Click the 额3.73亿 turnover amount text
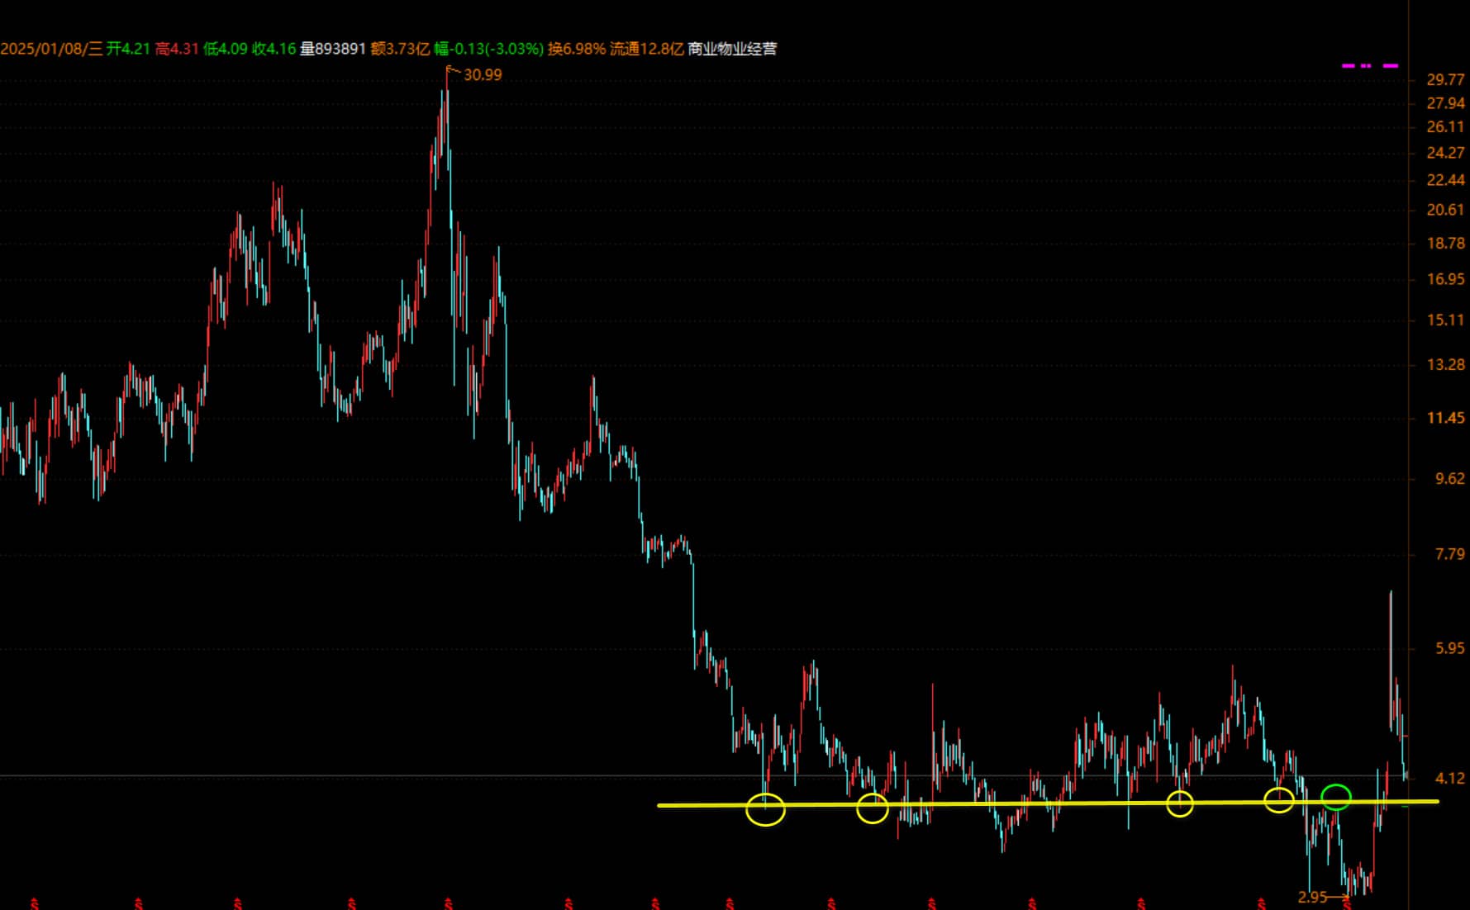This screenshot has width=1470, height=910. click(400, 49)
